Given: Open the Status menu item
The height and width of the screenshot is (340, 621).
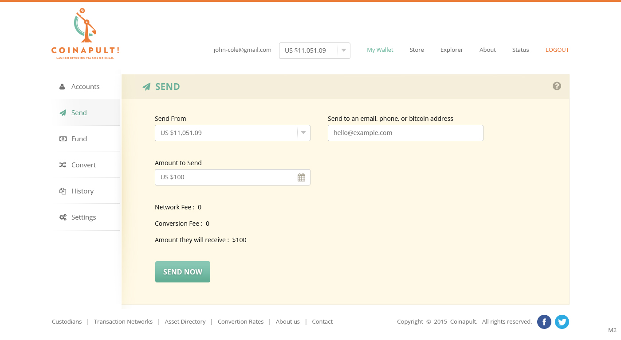Looking at the screenshot, I should 520,50.
